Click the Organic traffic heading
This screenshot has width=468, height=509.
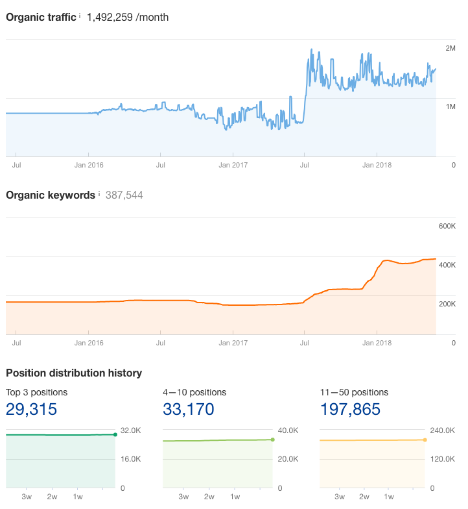[41, 17]
